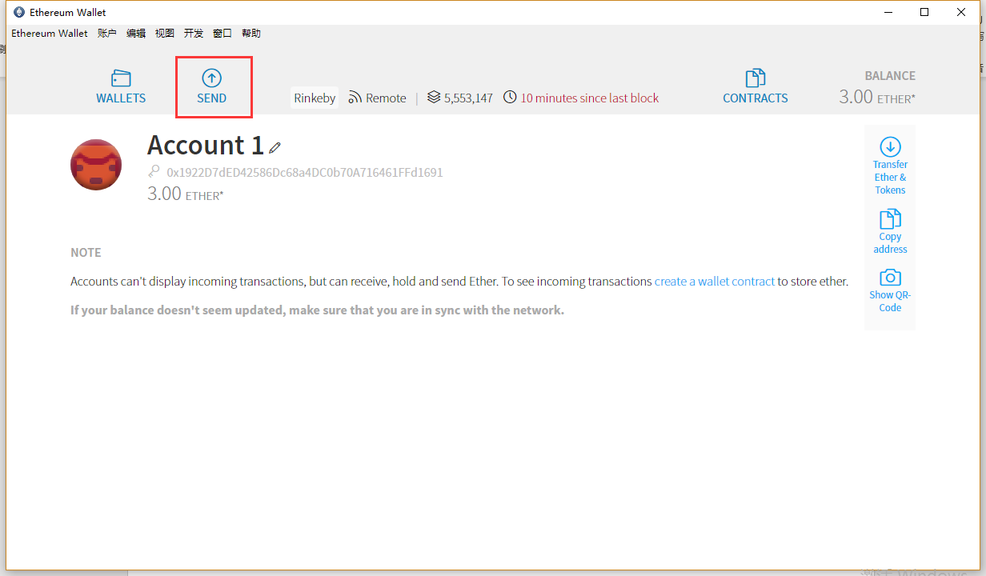Click the Contracts documents icon
Image resolution: width=986 pixels, height=576 pixels.
click(756, 78)
